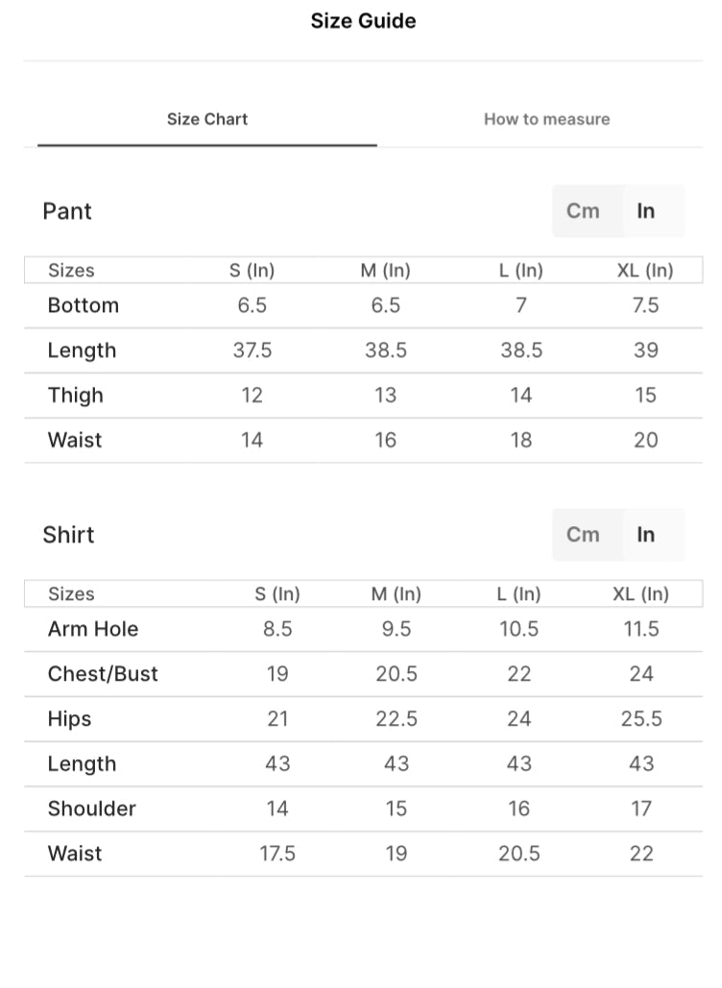Click the Shoulder row label
The height and width of the screenshot is (988, 722).
point(92,808)
